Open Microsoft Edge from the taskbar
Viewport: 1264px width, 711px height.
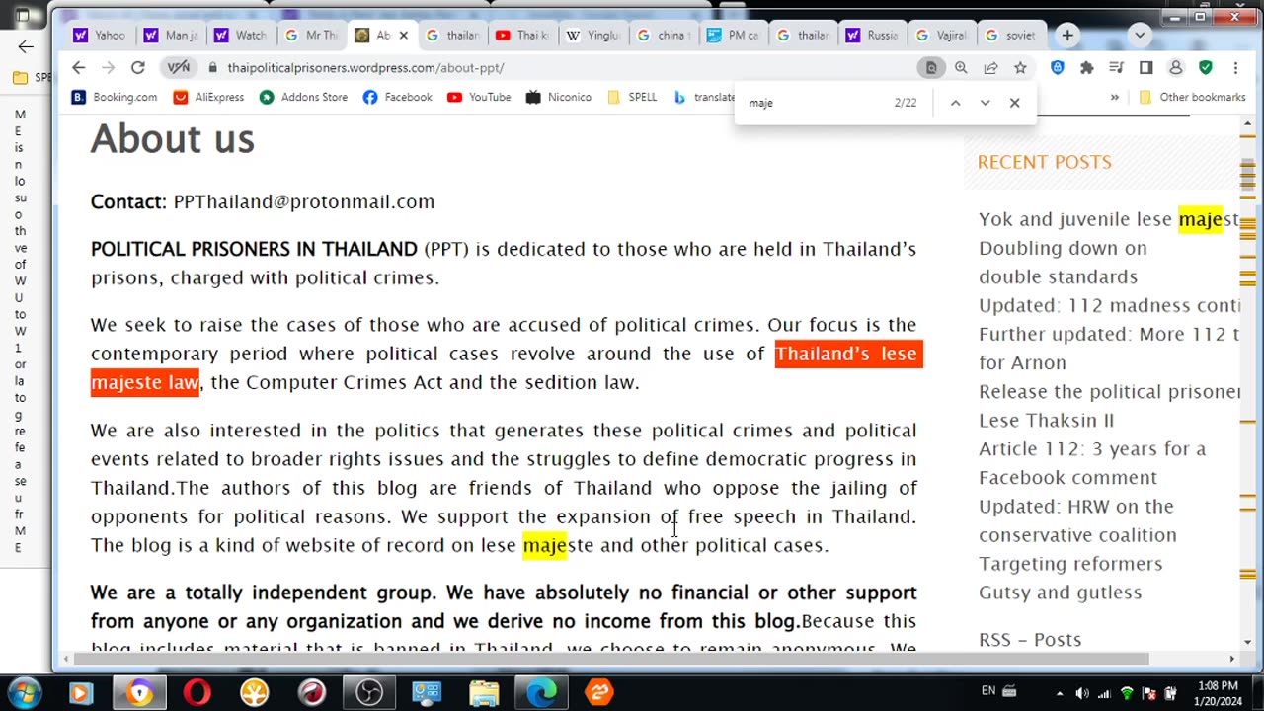click(x=541, y=692)
